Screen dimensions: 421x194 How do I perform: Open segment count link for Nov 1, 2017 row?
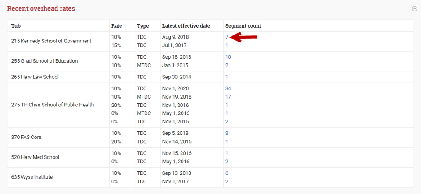pyautogui.click(x=227, y=181)
